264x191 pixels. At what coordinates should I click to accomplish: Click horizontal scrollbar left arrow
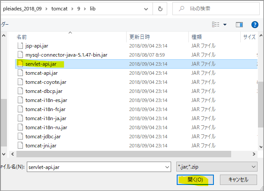tap(13, 154)
